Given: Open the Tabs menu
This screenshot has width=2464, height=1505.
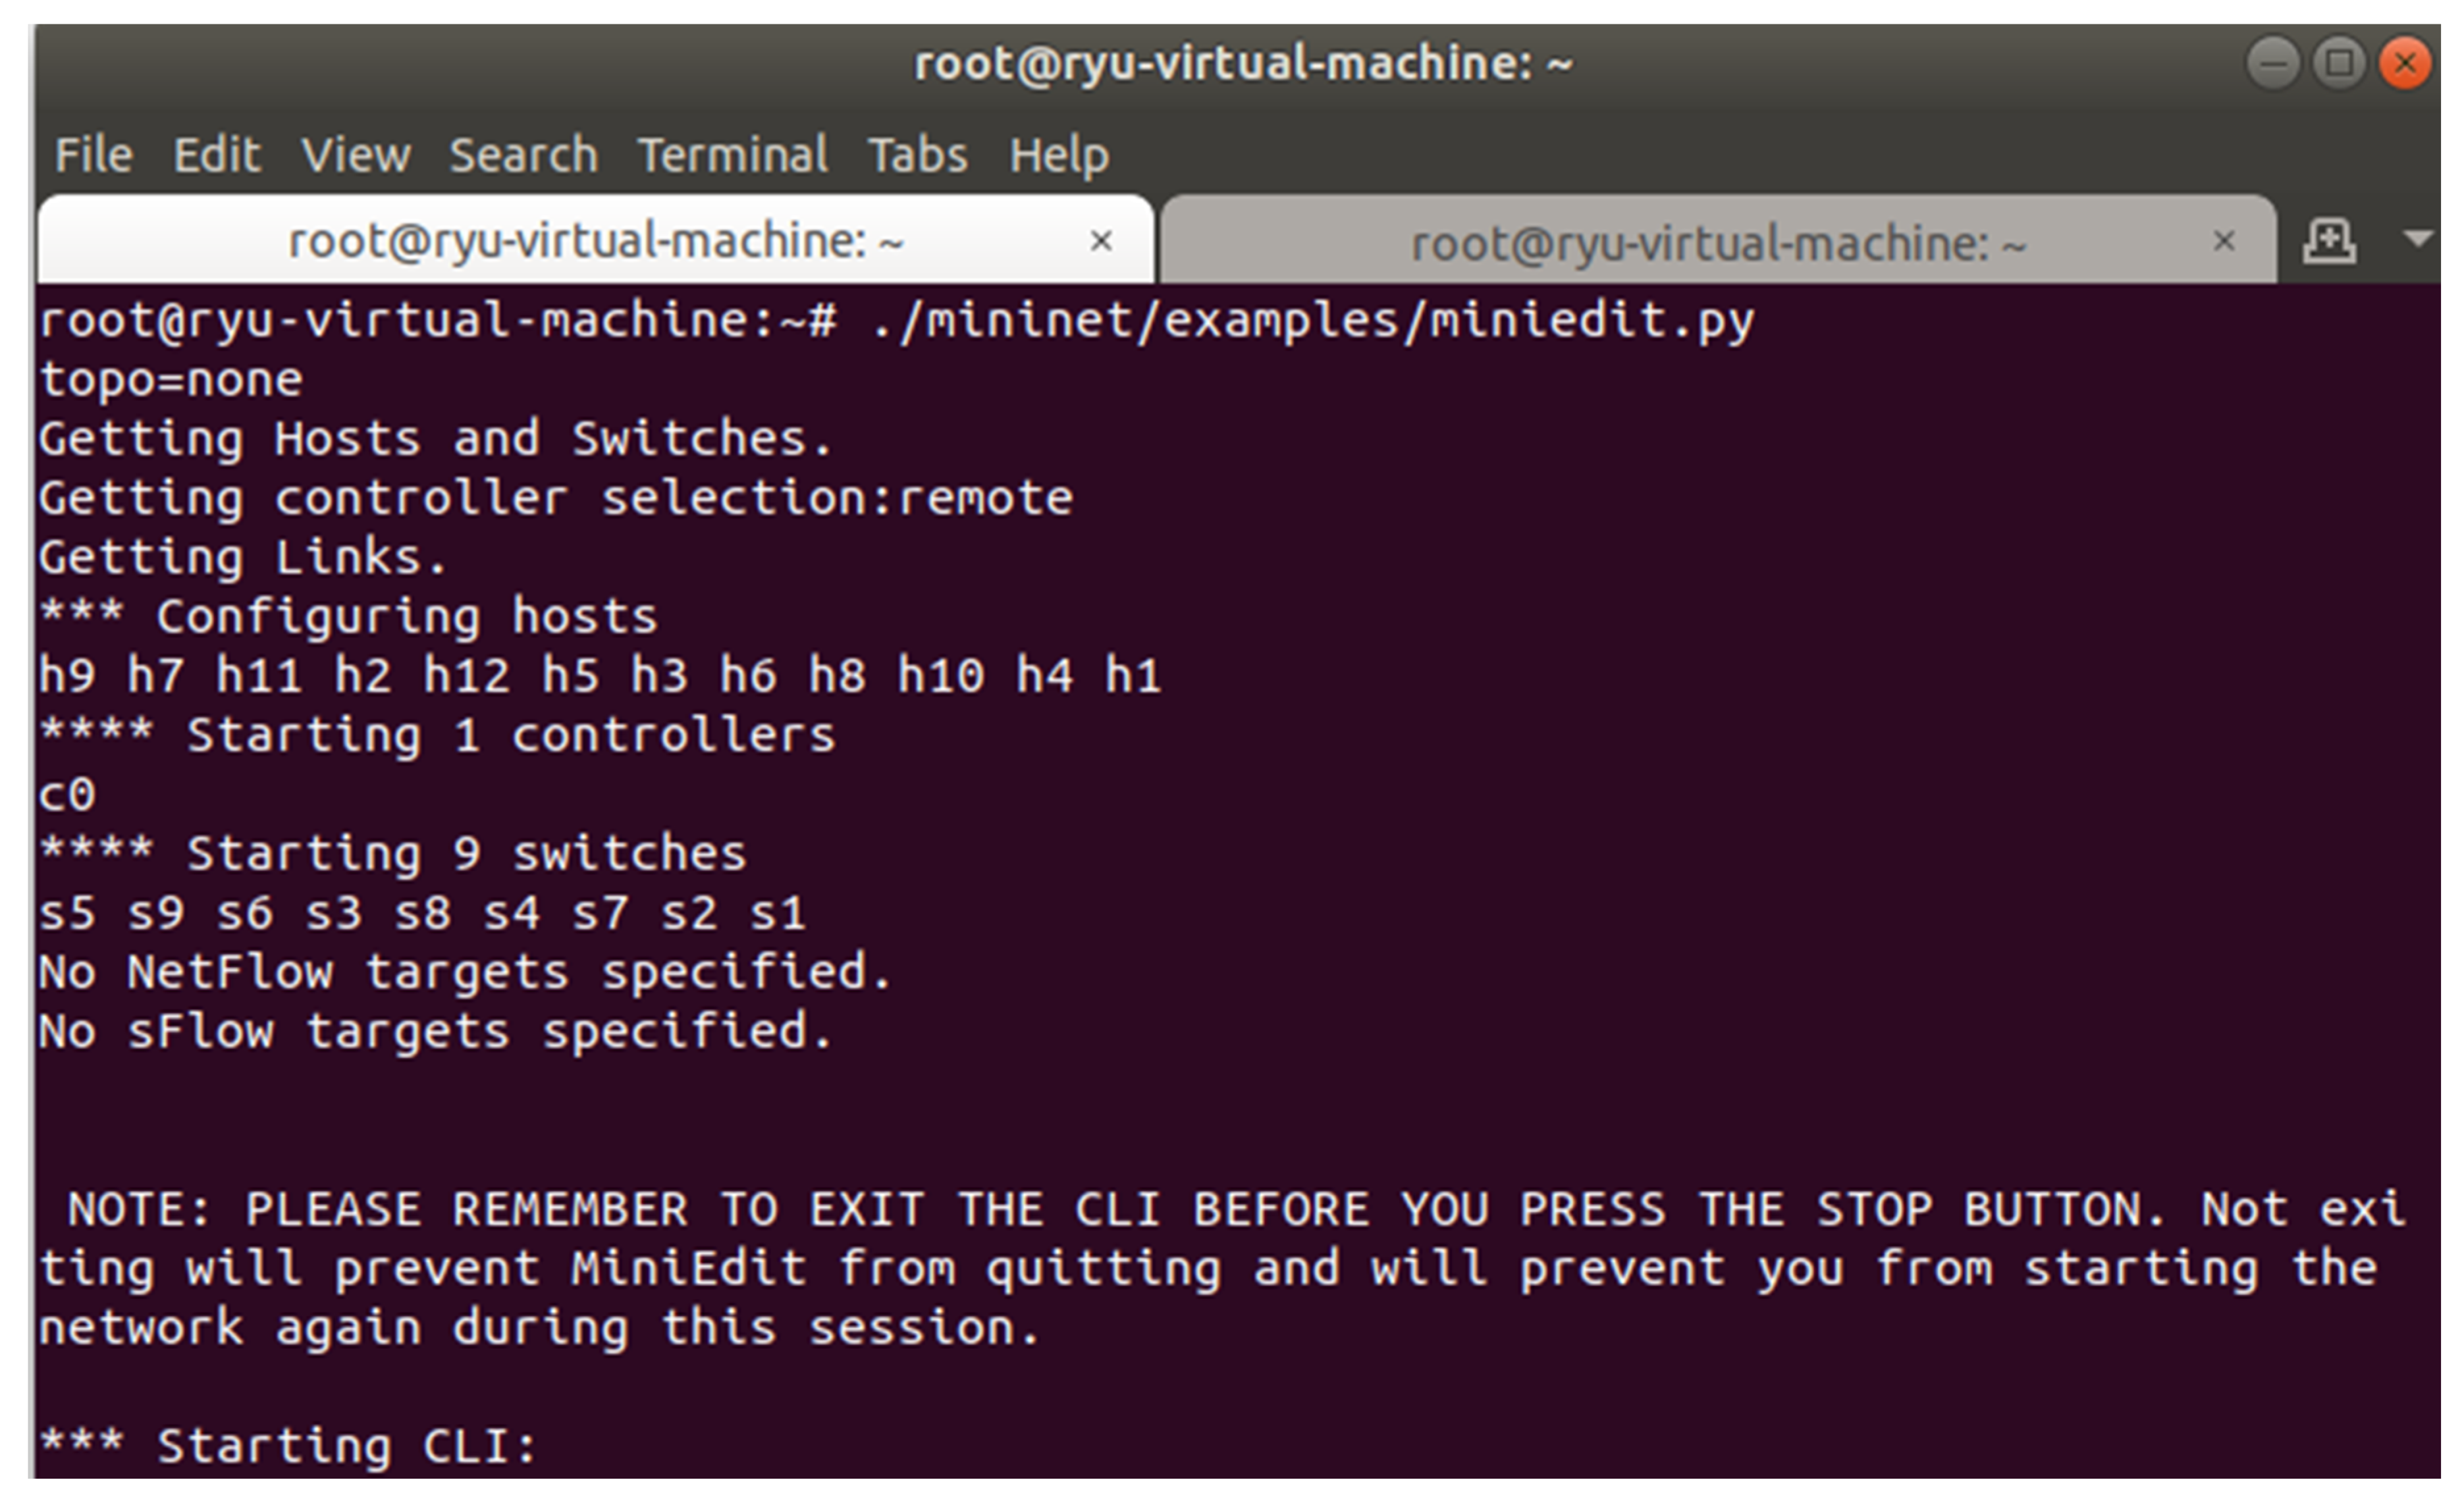Looking at the screenshot, I should tap(917, 155).
